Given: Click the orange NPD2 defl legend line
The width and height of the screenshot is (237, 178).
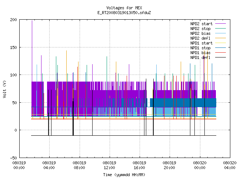Looking at the screenshot, I should (x=221, y=38).
